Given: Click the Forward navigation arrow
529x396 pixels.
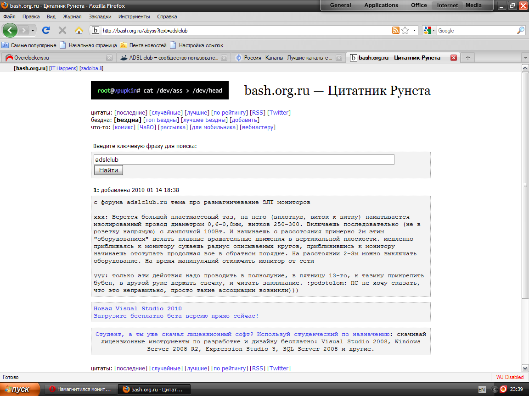Looking at the screenshot, I should [23, 30].
